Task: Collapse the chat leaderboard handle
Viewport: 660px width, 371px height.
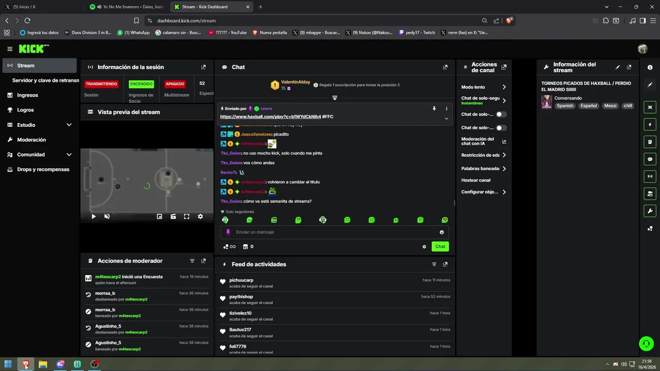Action: pyautogui.click(x=335, y=98)
